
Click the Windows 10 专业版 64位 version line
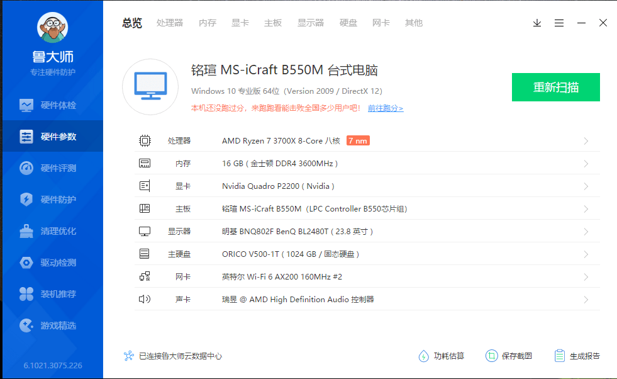click(286, 91)
